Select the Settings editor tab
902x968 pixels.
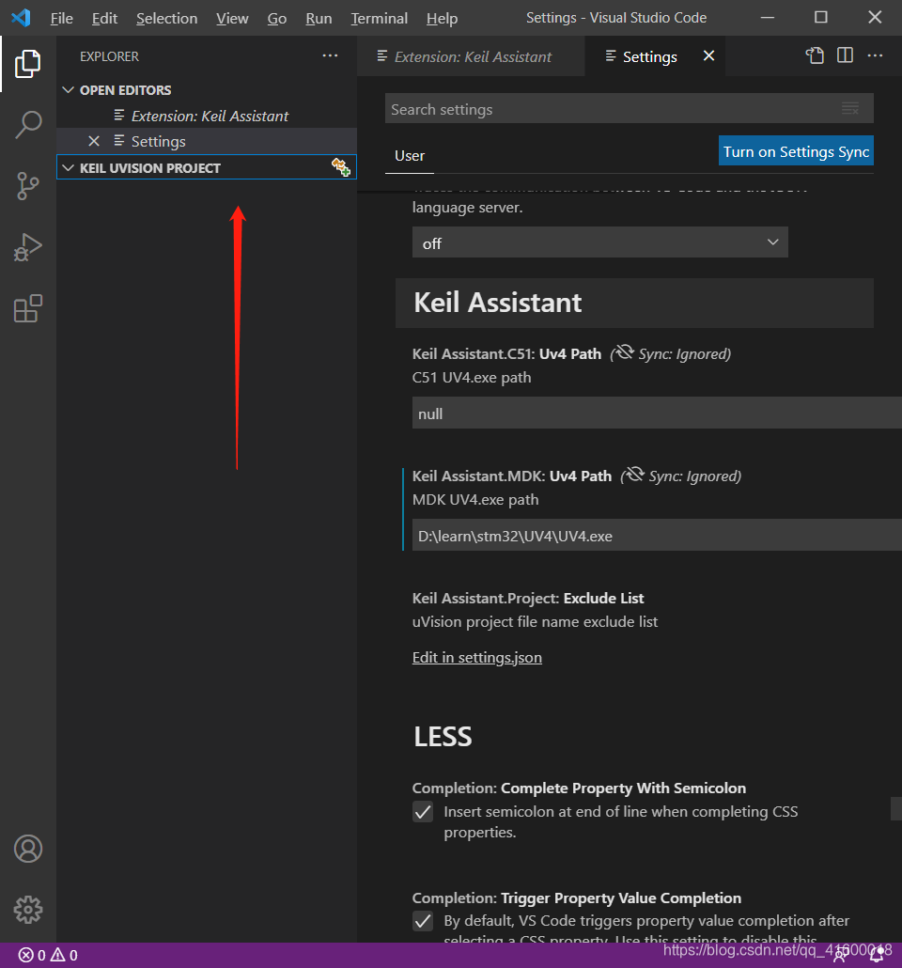click(x=649, y=56)
